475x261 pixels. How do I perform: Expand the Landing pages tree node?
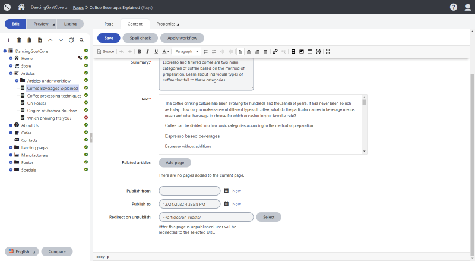pos(11,147)
